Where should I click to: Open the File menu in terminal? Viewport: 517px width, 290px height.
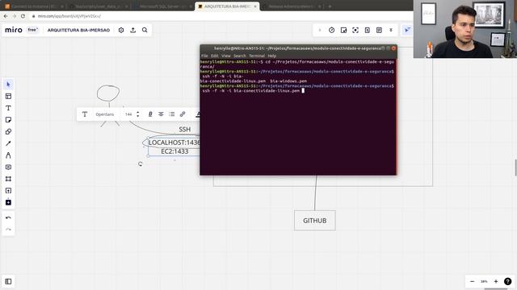tap(204, 56)
